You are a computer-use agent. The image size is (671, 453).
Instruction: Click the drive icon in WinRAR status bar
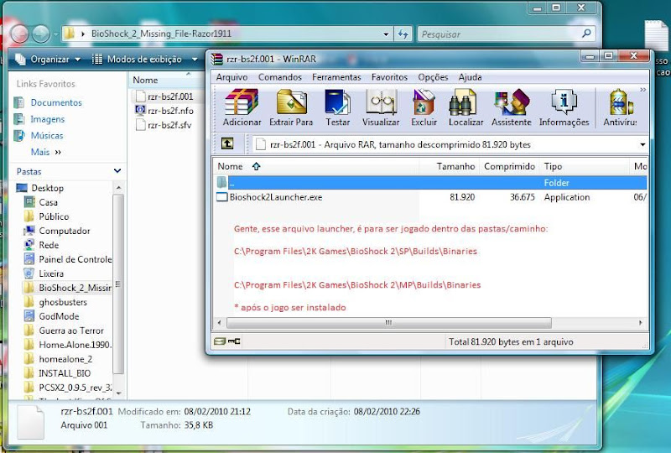coord(220,341)
